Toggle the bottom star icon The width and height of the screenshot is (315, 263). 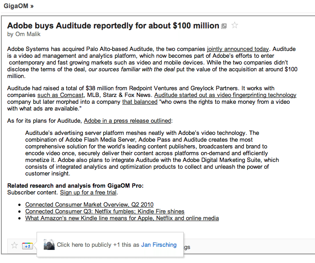[x=14, y=245]
